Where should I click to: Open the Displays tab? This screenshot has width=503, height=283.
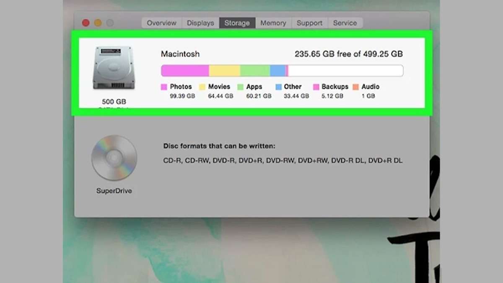(x=200, y=23)
